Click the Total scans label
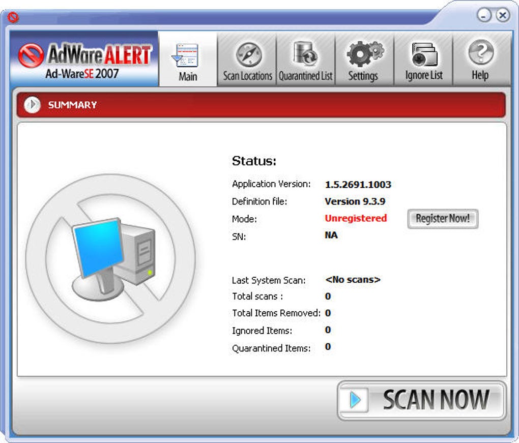 click(x=257, y=296)
